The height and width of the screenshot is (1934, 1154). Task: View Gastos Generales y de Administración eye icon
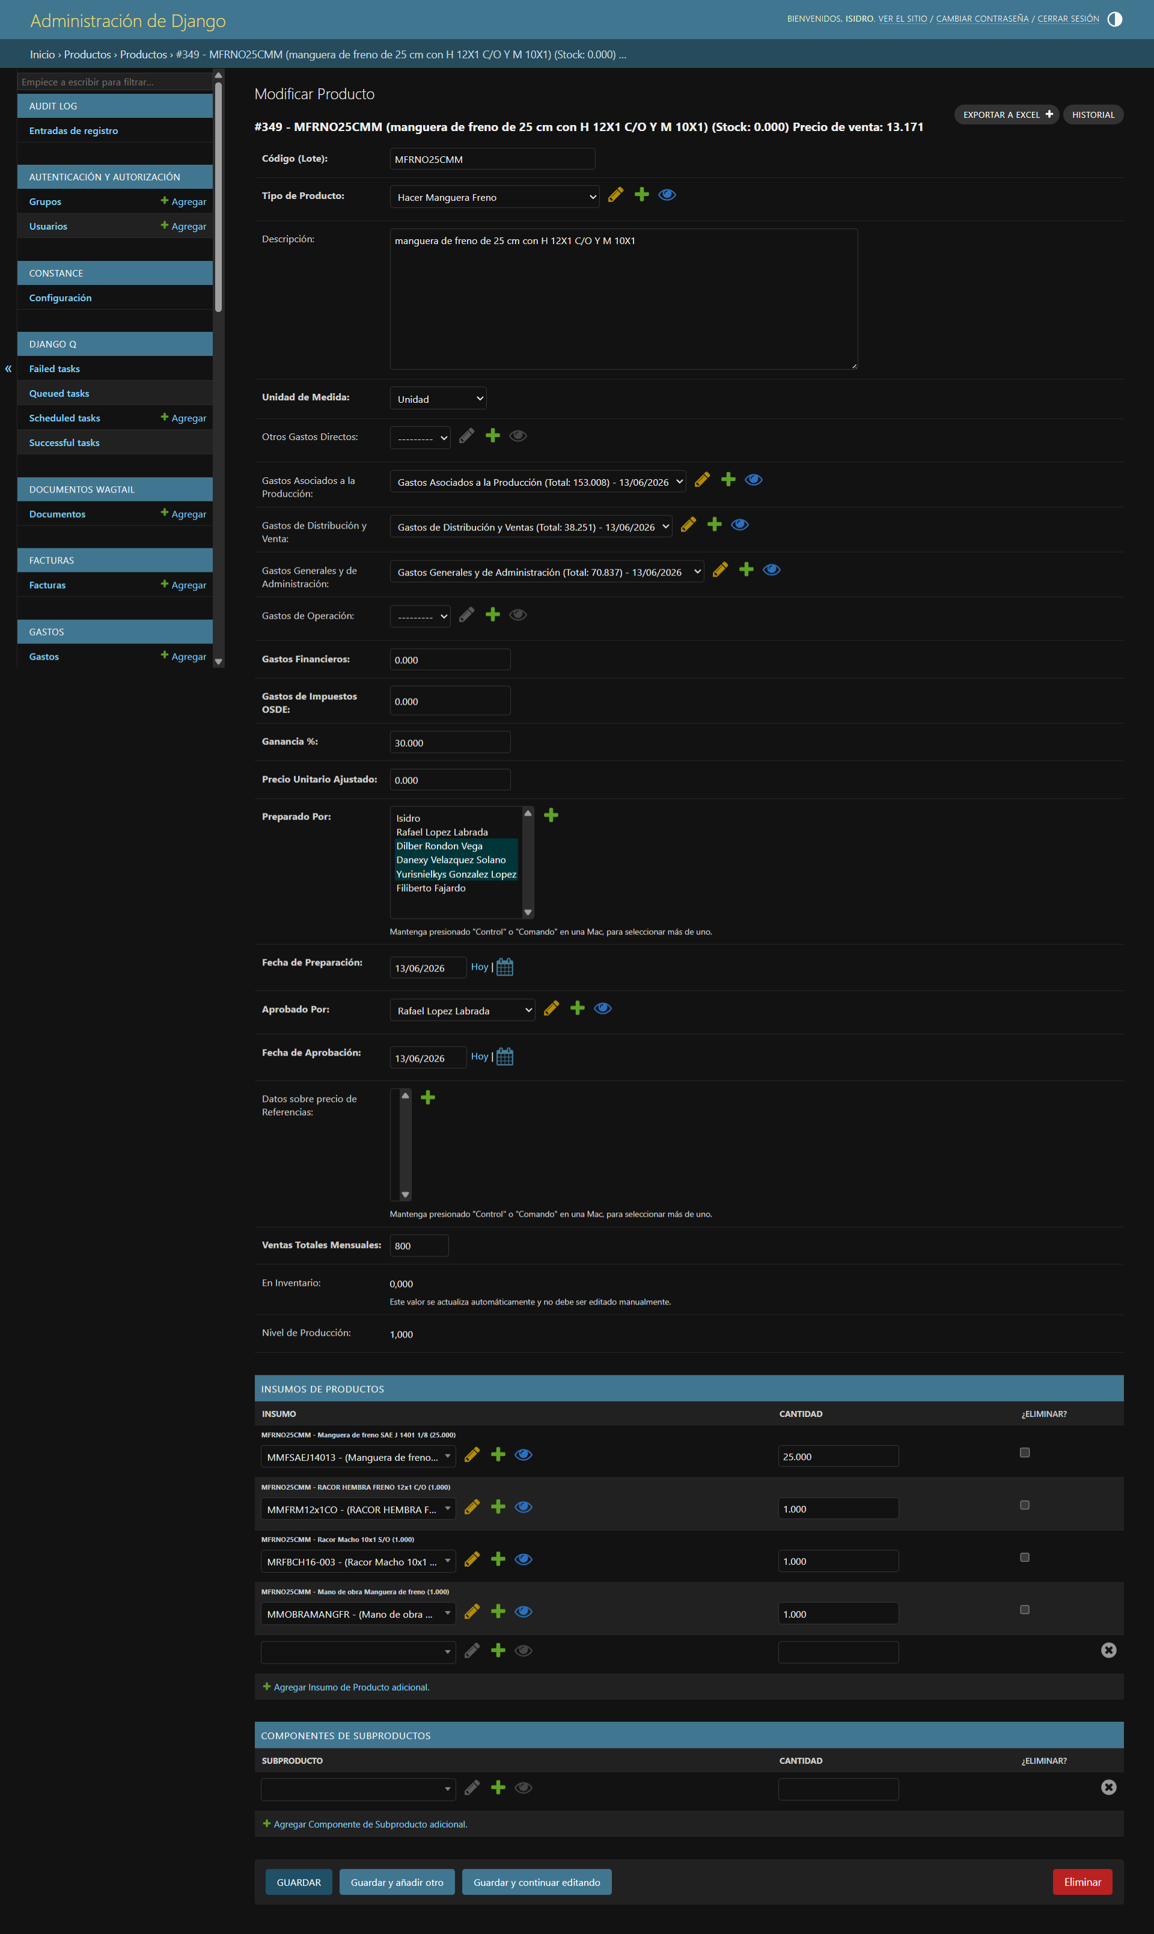771,570
